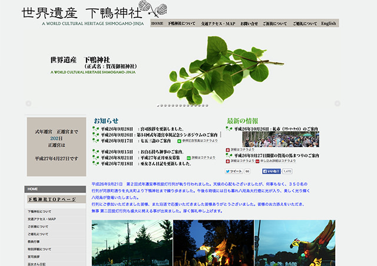This screenshot has height=266, width=377.
Task: Click the Twitter ツイート button
Action: click(234, 171)
